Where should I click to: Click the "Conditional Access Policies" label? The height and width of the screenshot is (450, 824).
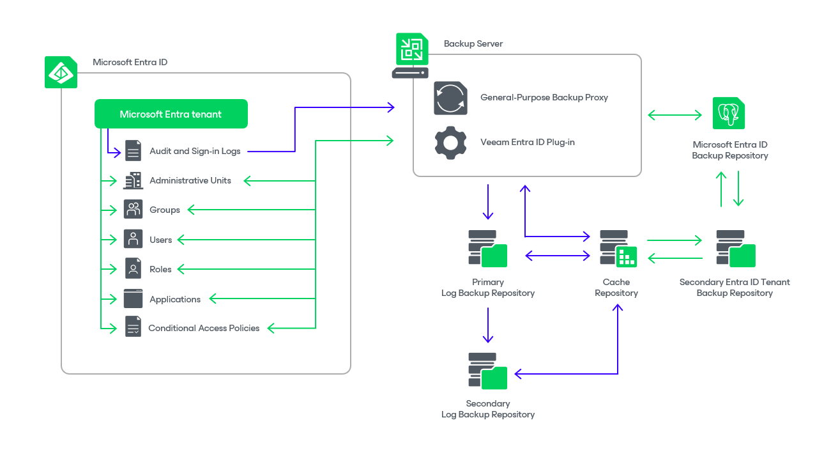[x=204, y=328]
